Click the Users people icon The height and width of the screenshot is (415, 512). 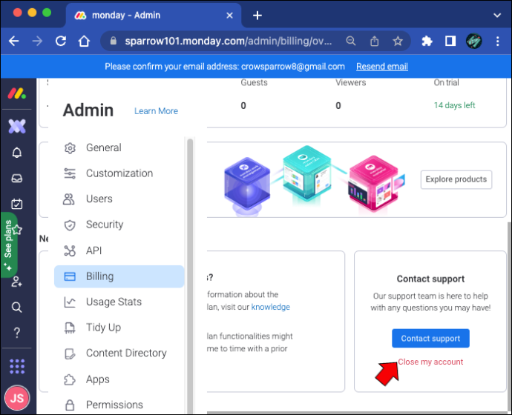[x=69, y=199]
